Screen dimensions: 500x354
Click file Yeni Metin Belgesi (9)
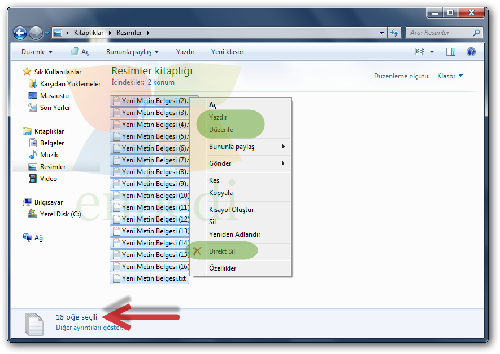pos(150,184)
